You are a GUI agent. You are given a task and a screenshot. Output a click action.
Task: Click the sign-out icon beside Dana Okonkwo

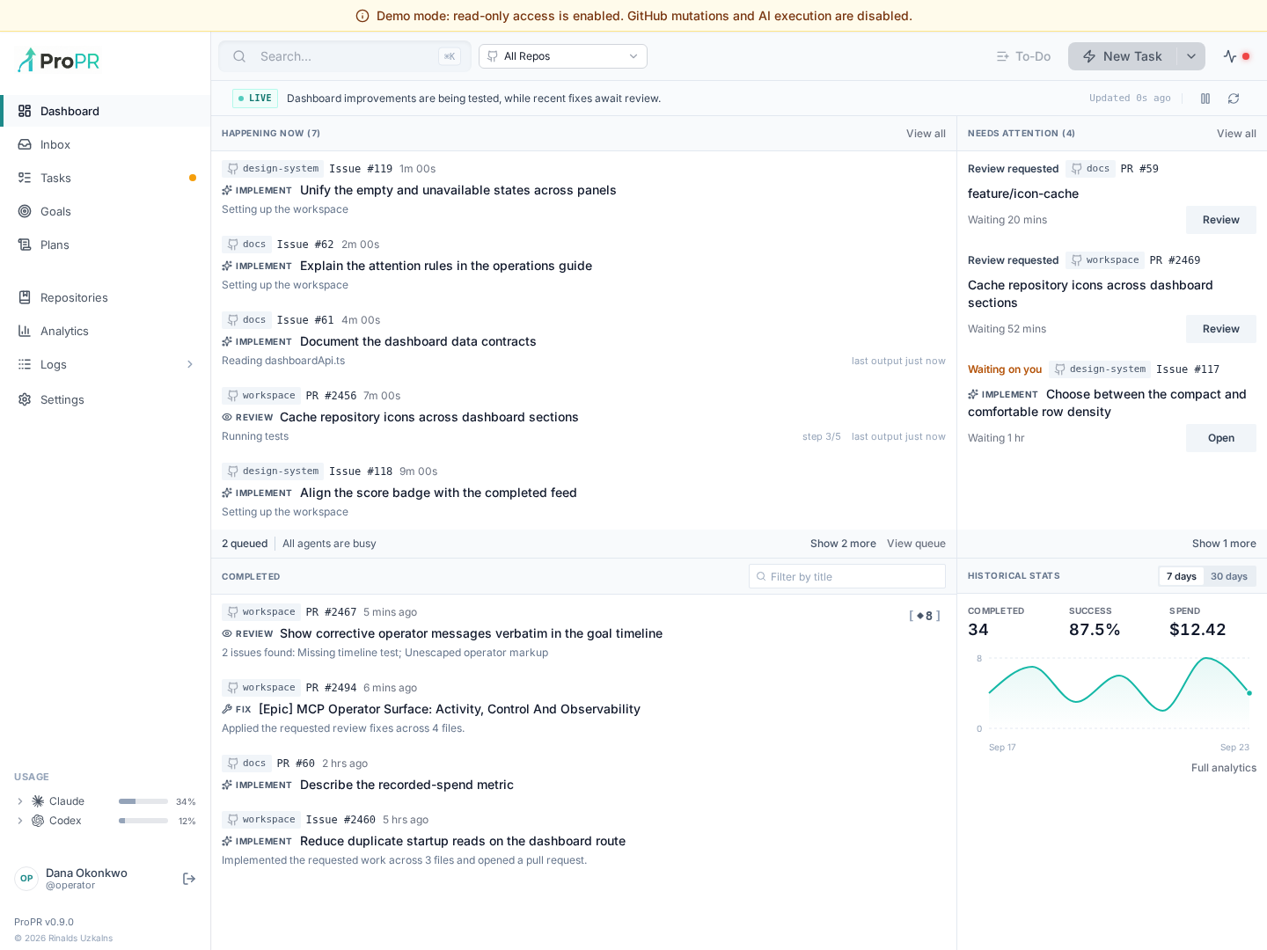pos(189,879)
